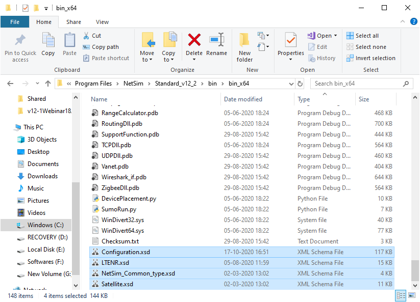
Task: Create a New folder
Action: coord(244,47)
